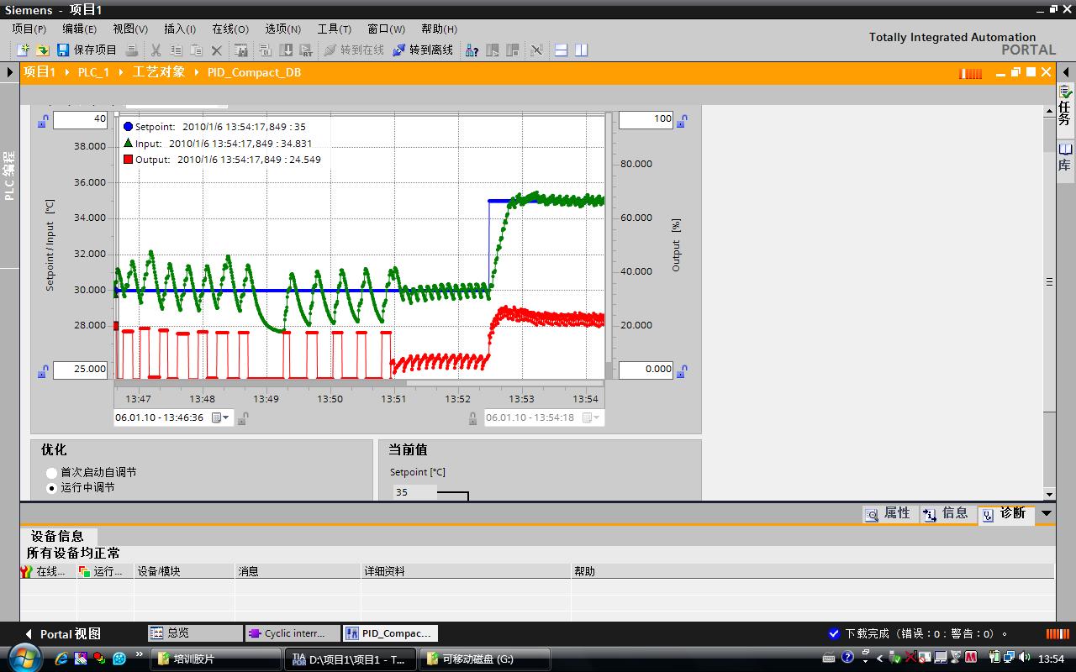This screenshot has width=1076, height=672.
Task: Toggle the lock beside the start time
Action: (x=243, y=418)
